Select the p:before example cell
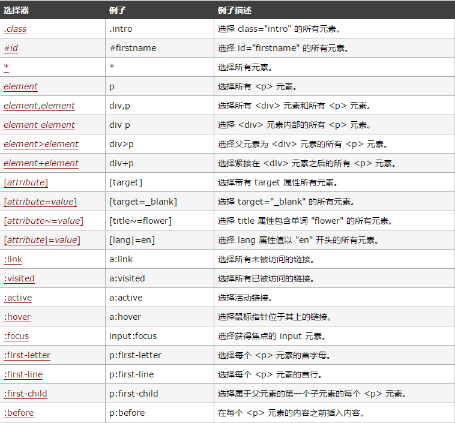 (160, 413)
